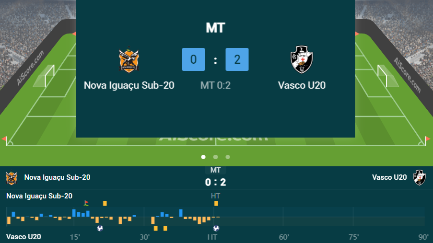Image resolution: width=433 pixels, height=243 pixels.
Task: Select the first carousel dot
Action: (203, 157)
